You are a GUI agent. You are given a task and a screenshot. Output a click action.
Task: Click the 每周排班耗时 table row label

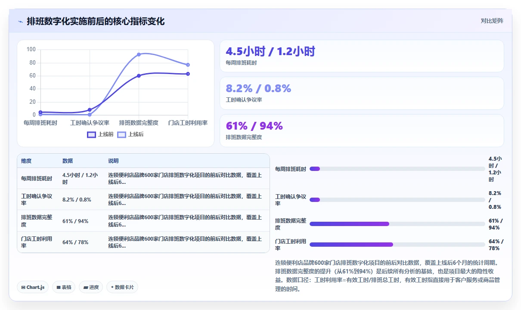37,179
